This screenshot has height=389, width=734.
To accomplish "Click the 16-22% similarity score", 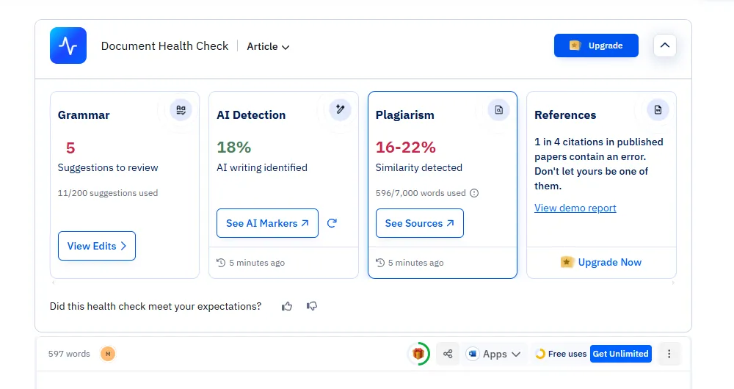I will tap(405, 148).
